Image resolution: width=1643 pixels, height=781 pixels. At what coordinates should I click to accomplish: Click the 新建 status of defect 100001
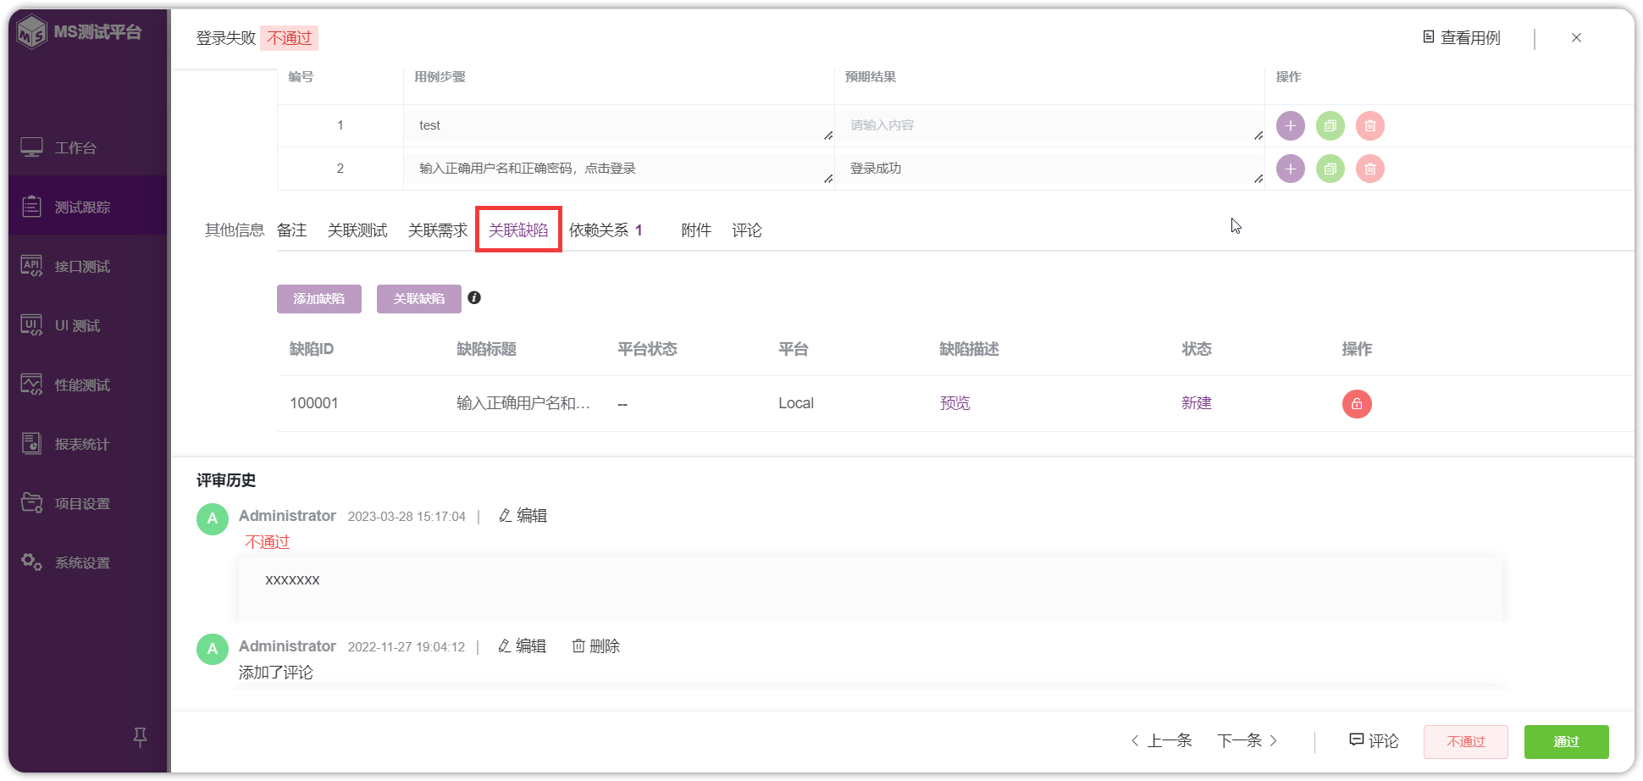pos(1197,403)
